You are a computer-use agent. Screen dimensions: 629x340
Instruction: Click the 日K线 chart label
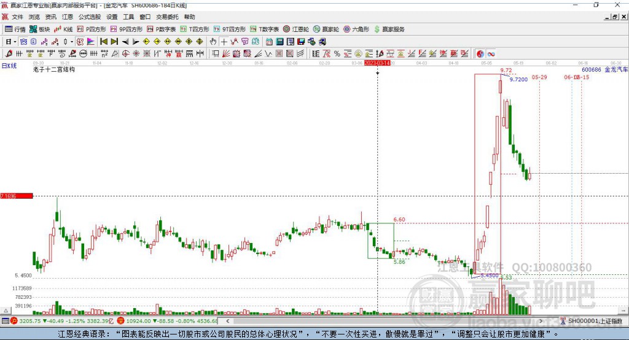[x=9, y=66]
